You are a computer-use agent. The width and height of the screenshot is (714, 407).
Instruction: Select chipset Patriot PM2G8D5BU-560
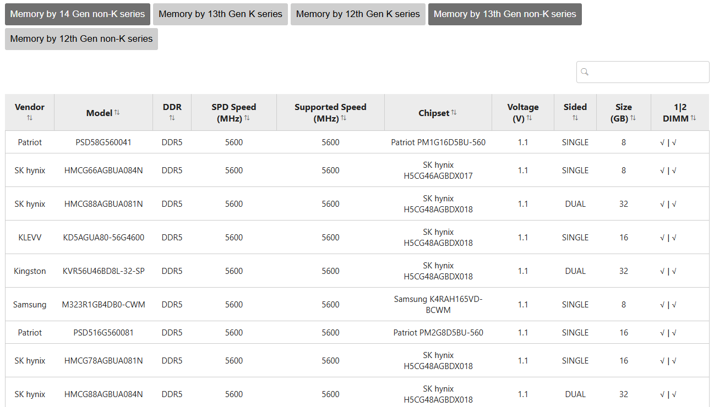(438, 333)
